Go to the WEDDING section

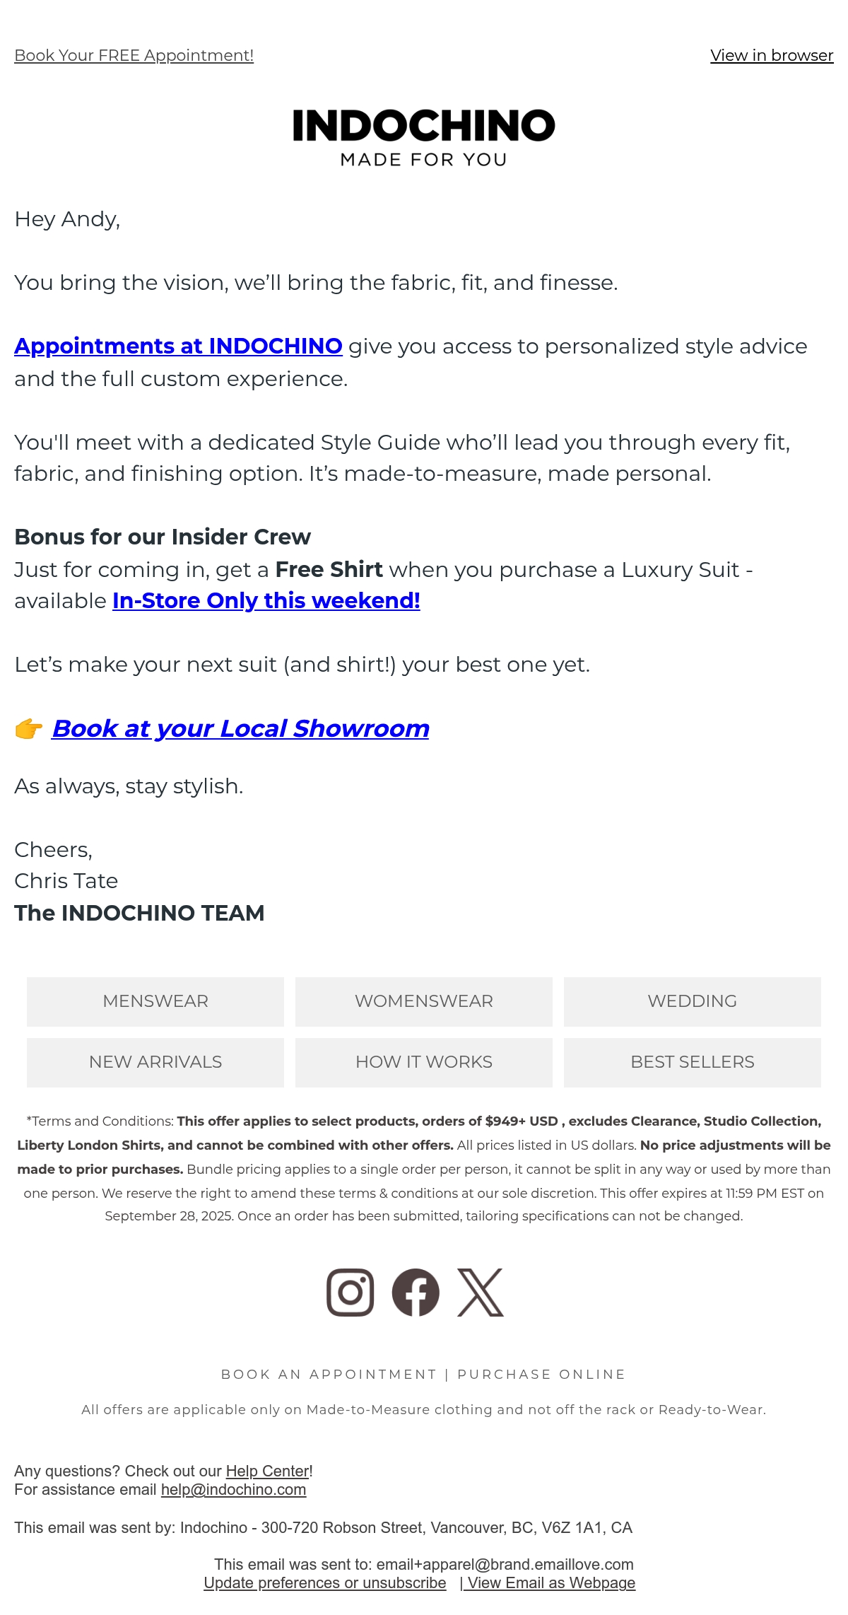pos(693,1001)
